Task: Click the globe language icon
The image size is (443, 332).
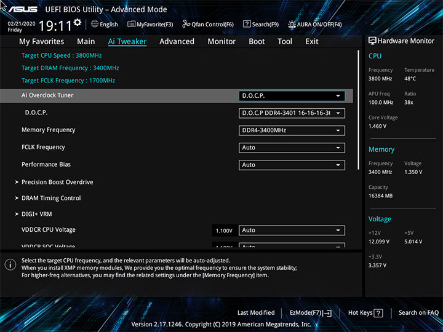Action: [x=95, y=24]
